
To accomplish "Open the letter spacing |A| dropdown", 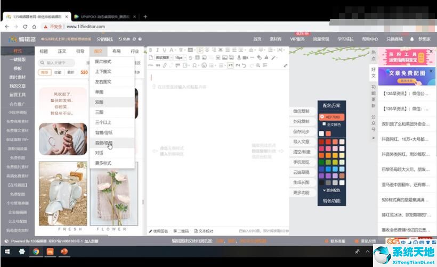I will (x=284, y=50).
